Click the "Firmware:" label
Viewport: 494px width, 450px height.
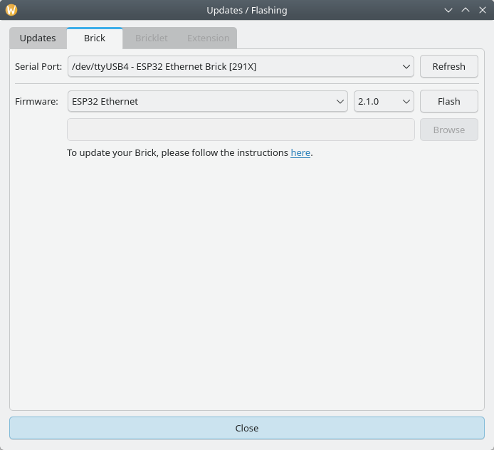(36, 101)
